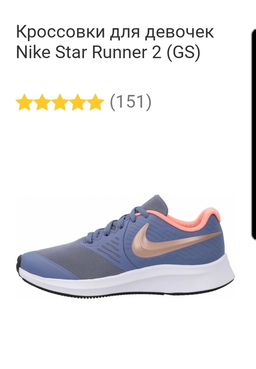This screenshot has height=369, width=256.
Task: Click the first yellow rating star
Action: [24, 102]
